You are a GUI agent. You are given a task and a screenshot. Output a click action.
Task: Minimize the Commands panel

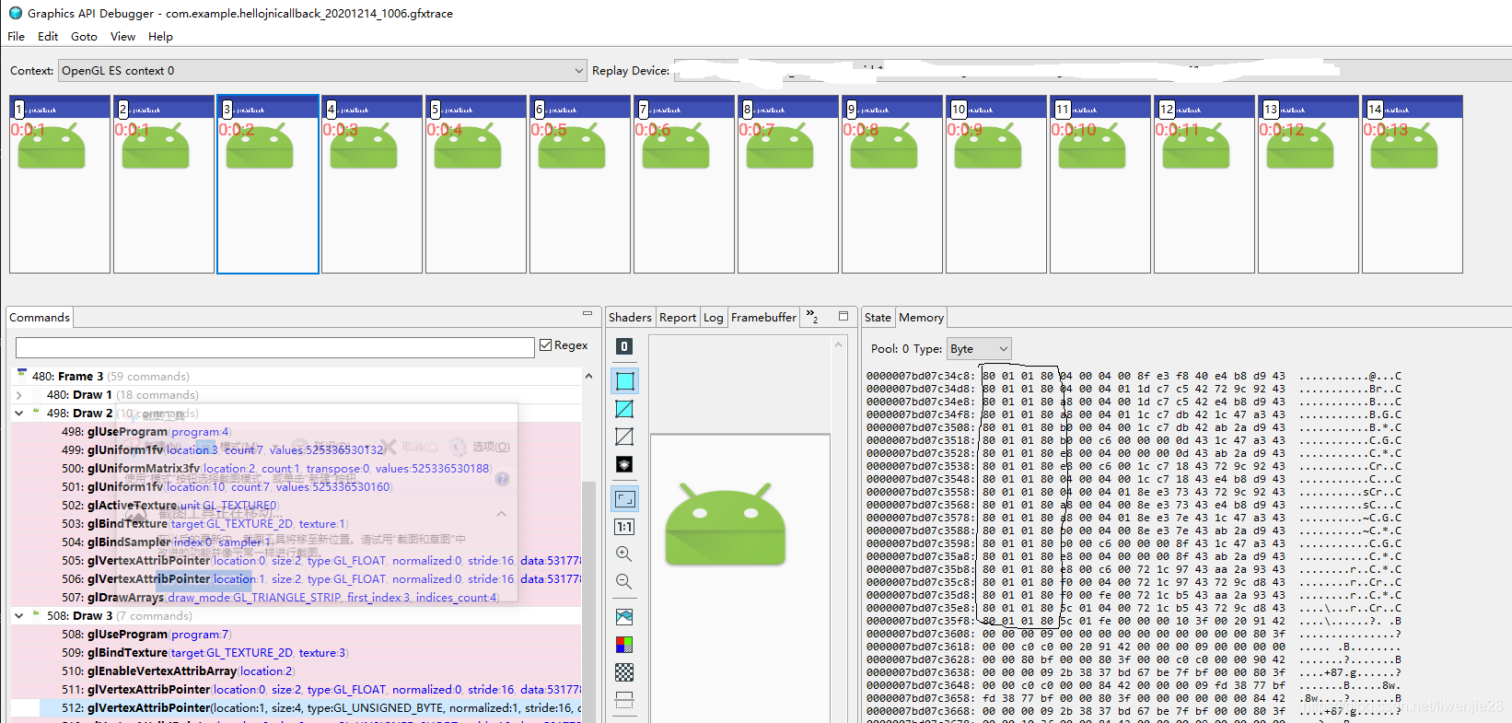[x=587, y=314]
